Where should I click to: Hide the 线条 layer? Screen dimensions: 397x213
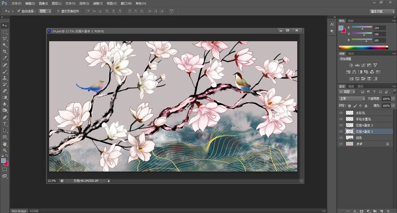[x=341, y=138]
